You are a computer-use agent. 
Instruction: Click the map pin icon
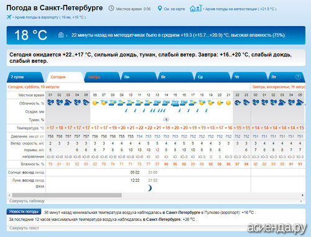pyautogui.click(x=160, y=9)
